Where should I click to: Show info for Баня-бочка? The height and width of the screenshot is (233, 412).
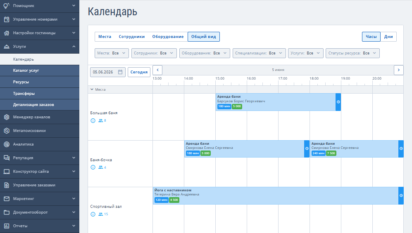pos(93,167)
